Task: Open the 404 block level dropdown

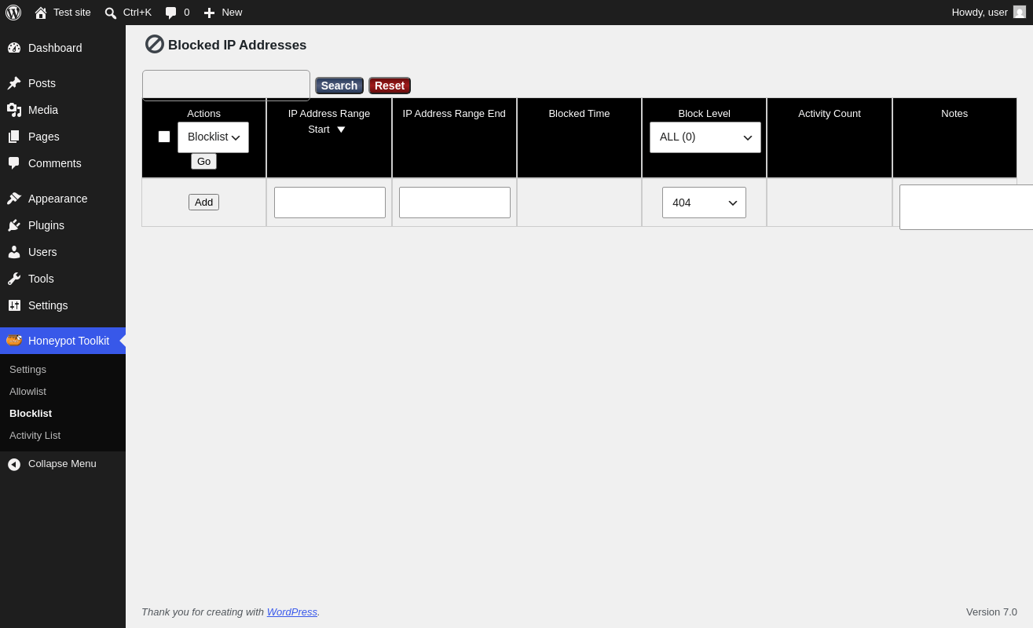Action: (x=704, y=203)
